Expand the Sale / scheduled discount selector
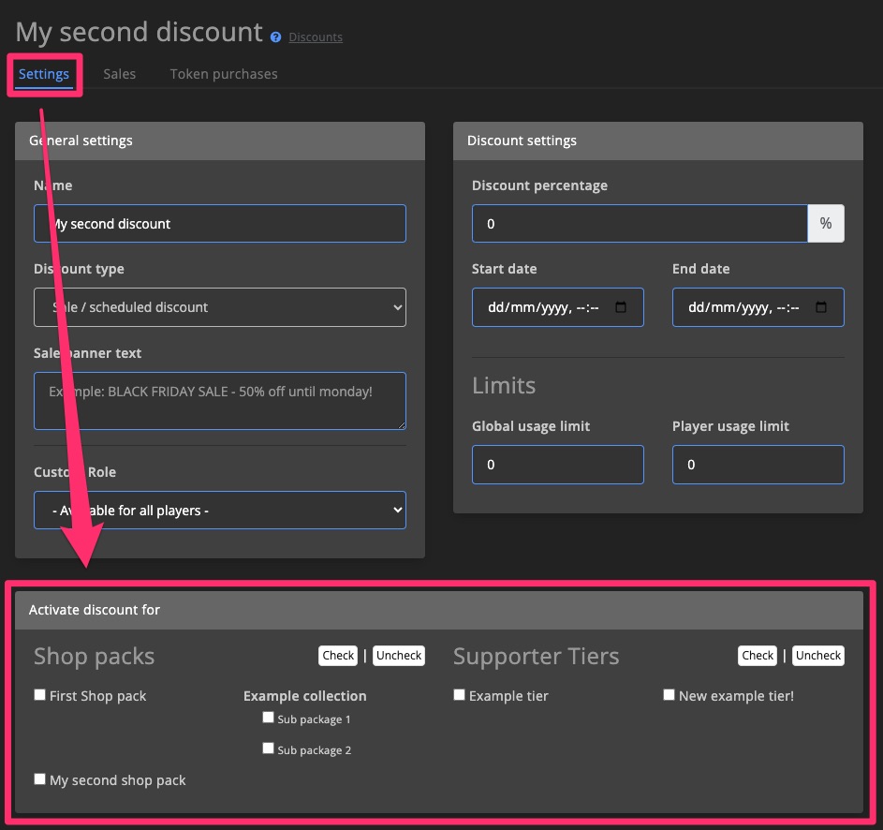This screenshot has width=883, height=830. 219,307
